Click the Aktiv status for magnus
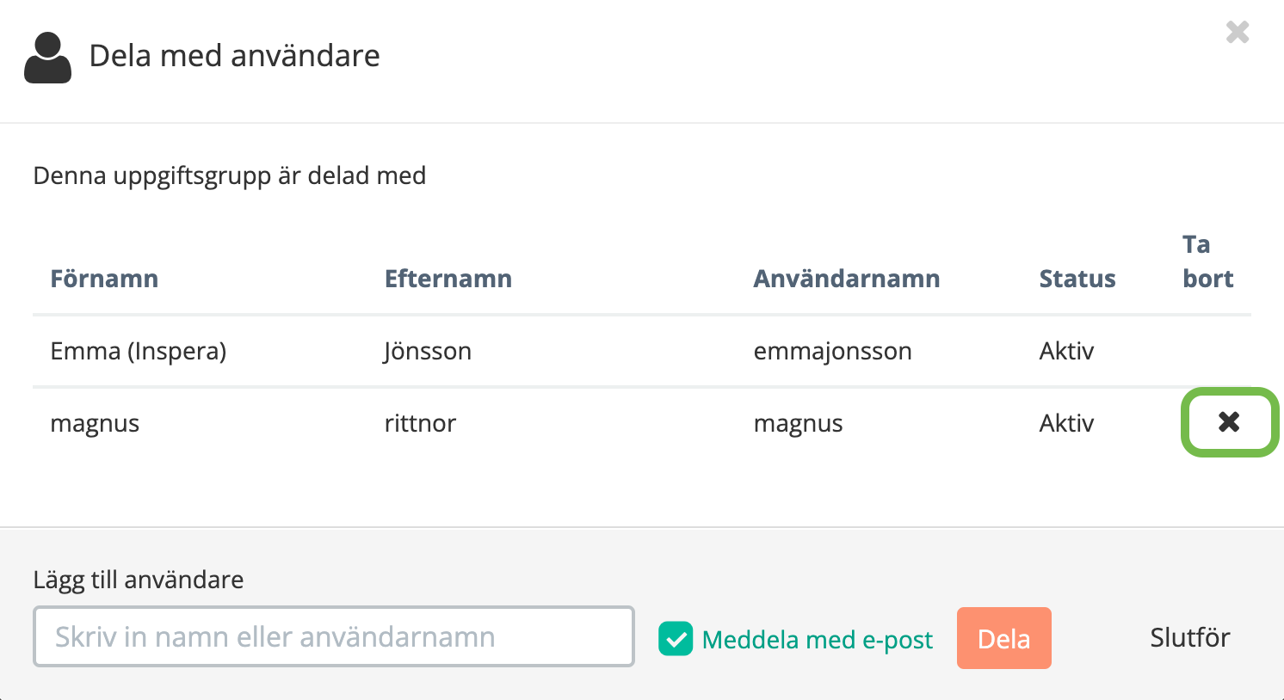This screenshot has width=1284, height=700. click(x=1066, y=423)
